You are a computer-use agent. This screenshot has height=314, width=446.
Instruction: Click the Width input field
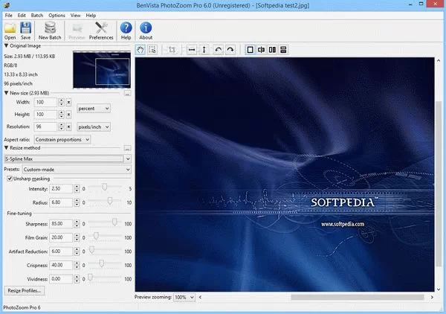pyautogui.click(x=45, y=102)
